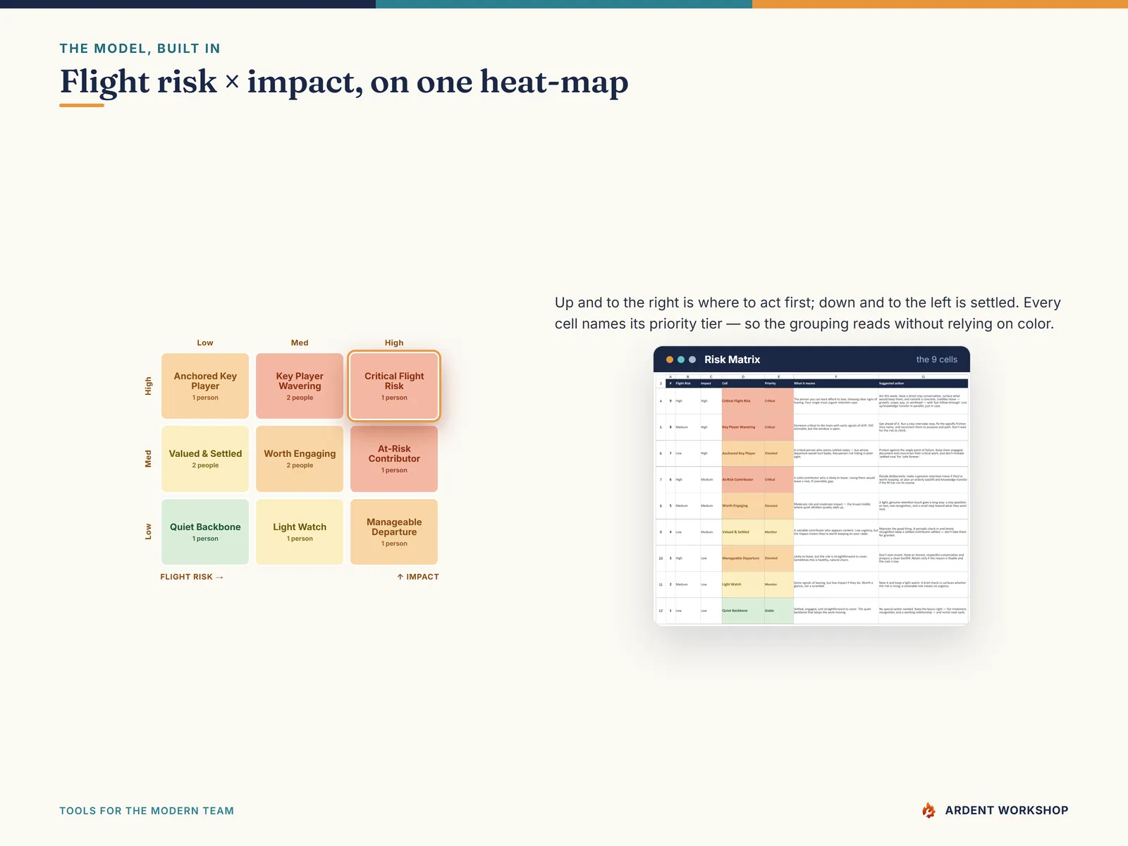Click the 'Manageable Departure' cell in spreadsheet
Screen dimensions: 1128x846
tap(742, 558)
